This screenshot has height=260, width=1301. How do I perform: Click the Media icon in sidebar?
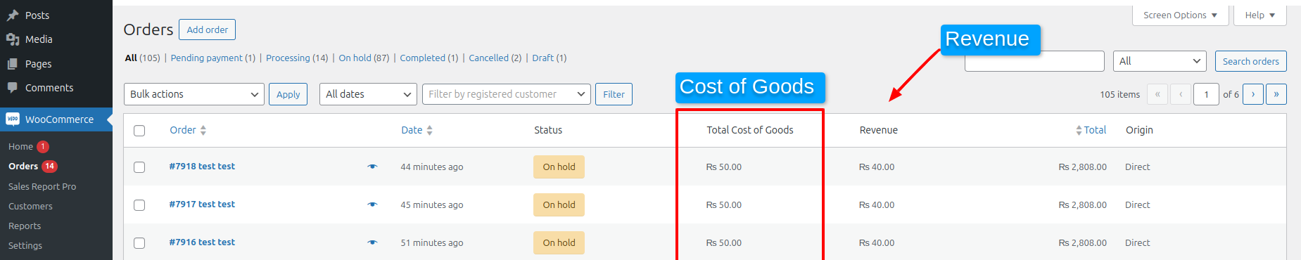pos(13,39)
